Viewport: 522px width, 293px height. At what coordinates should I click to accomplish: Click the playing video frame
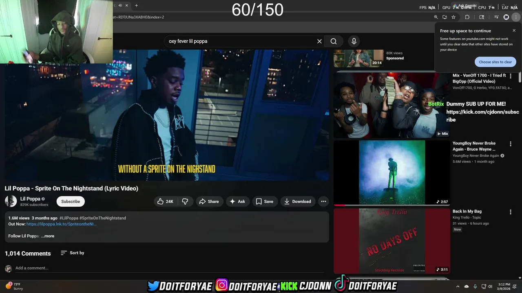[x=166, y=115]
